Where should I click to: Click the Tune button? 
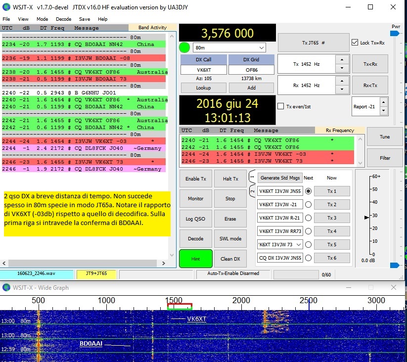pos(385,137)
